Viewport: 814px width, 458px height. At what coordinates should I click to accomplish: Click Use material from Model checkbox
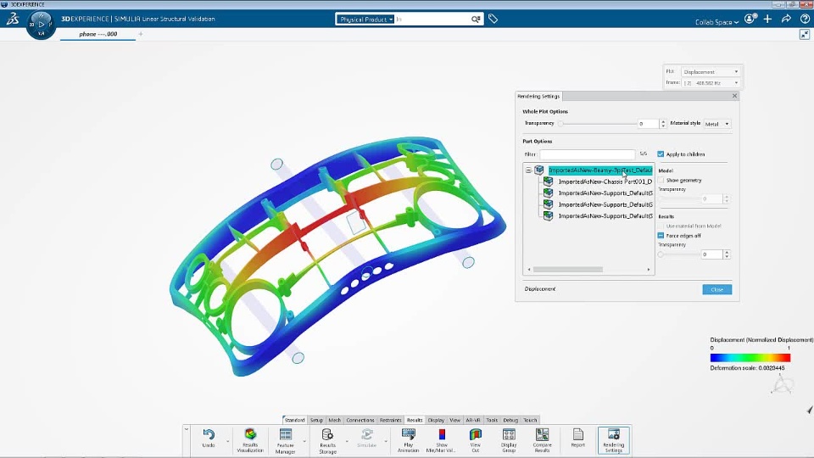[661, 226]
